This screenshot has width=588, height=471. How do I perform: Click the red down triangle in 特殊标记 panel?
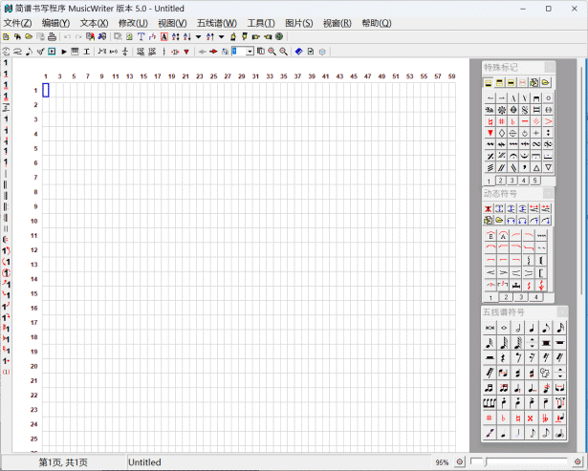click(x=490, y=133)
